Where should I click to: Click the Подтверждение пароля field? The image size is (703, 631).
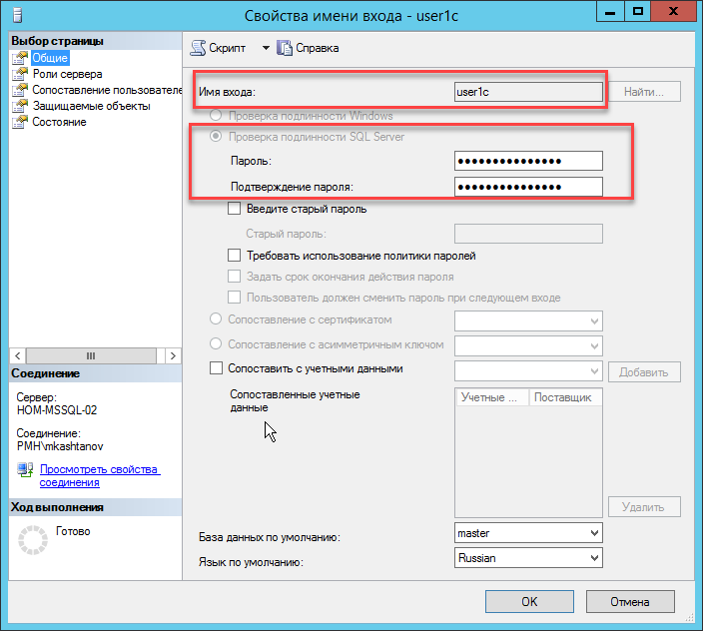(528, 187)
